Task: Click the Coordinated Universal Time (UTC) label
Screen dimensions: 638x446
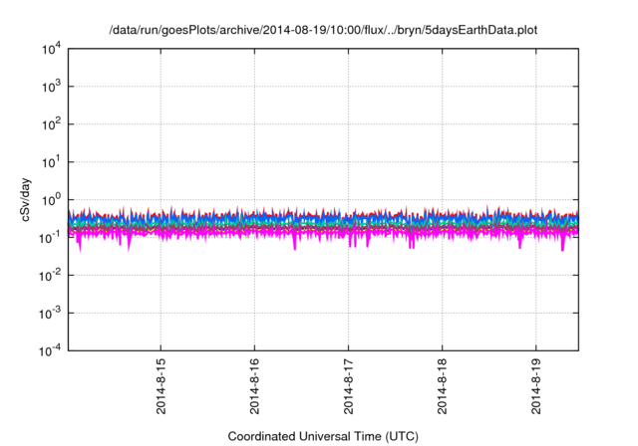Action: (323, 436)
